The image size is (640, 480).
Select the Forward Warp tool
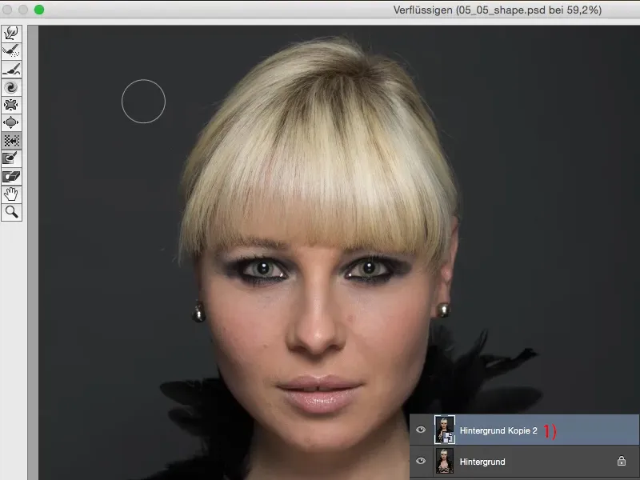click(x=10, y=34)
